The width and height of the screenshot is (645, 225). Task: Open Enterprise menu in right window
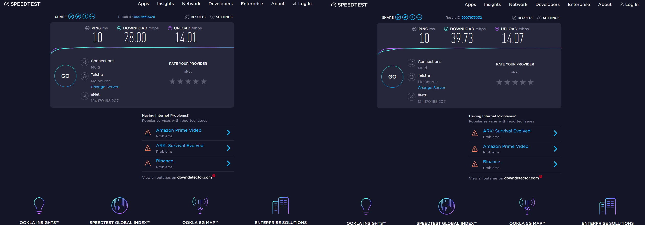click(579, 4)
